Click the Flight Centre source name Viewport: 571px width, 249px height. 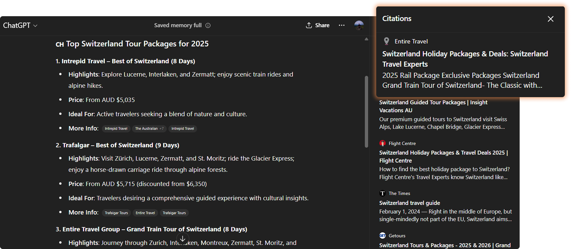tap(402, 143)
